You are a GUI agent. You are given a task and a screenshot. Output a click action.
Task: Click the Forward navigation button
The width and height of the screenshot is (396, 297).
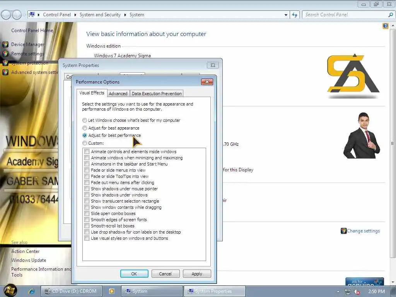[17, 15]
